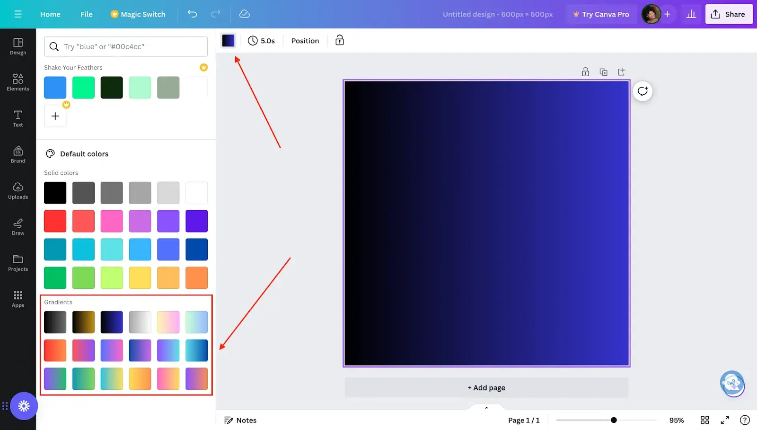
Task: Open the Text sidebar panel
Action: (x=18, y=118)
